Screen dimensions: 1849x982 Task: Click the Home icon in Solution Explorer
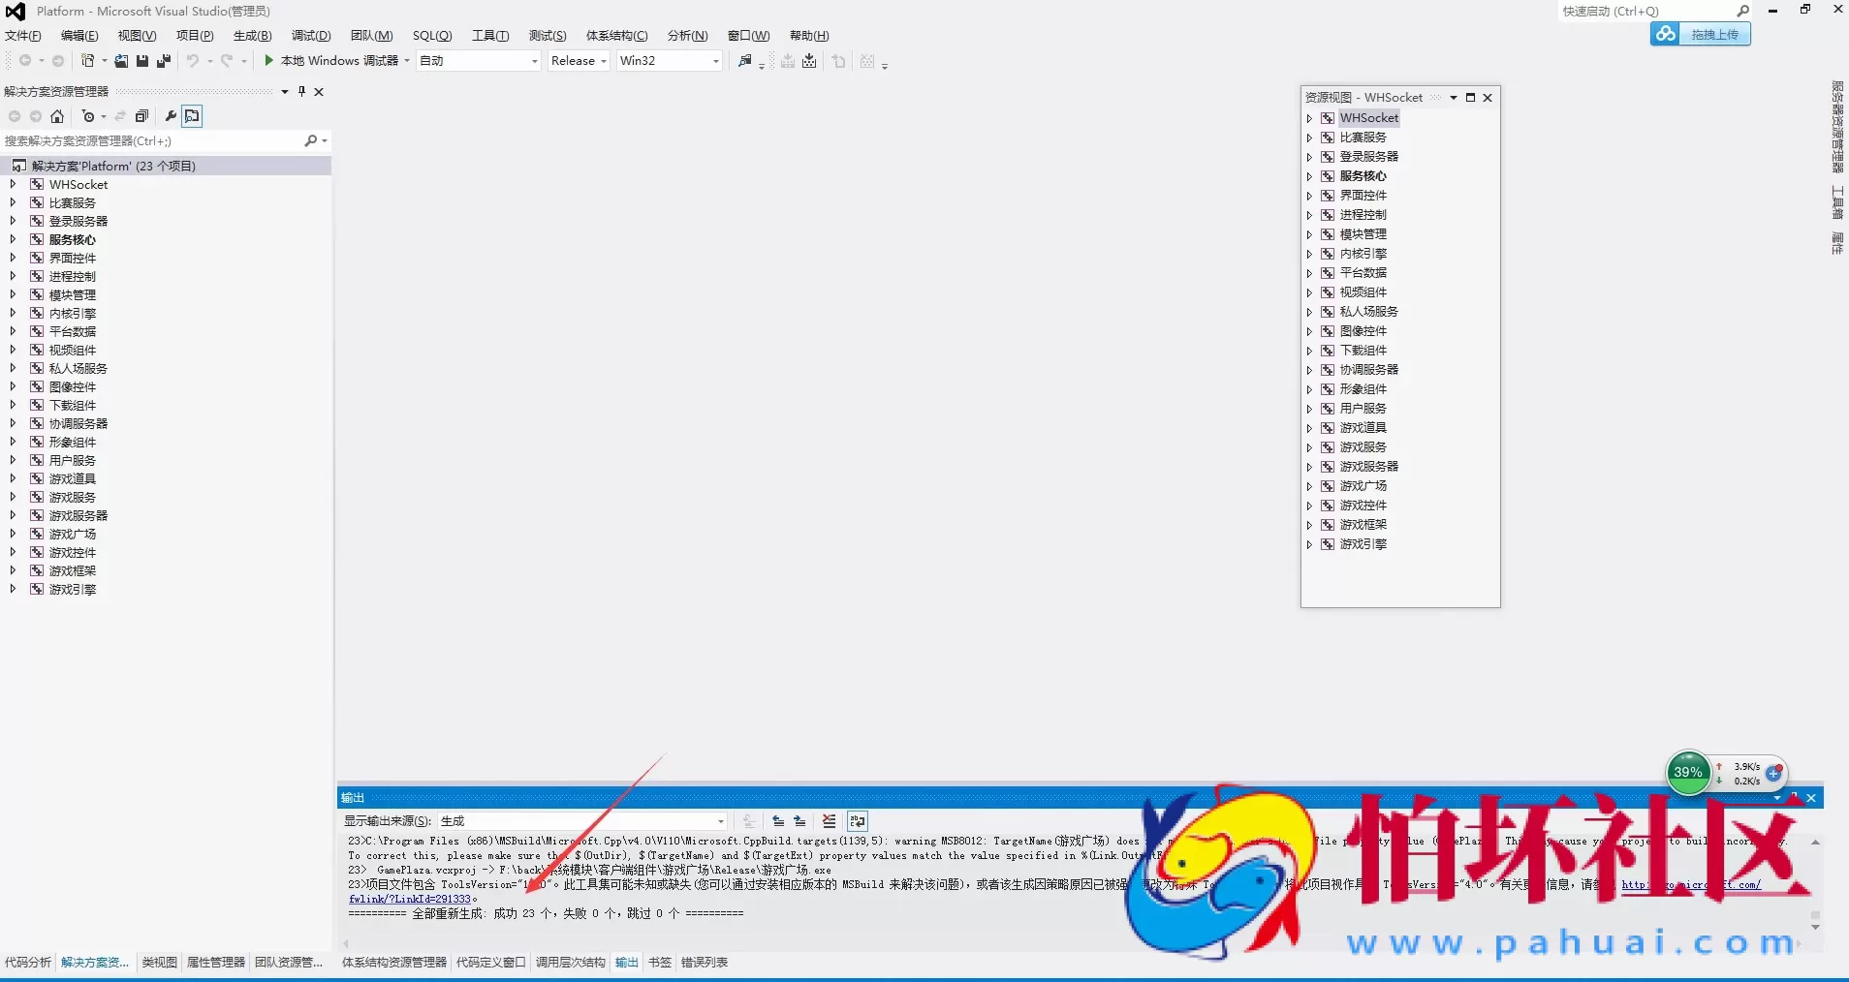click(x=57, y=116)
